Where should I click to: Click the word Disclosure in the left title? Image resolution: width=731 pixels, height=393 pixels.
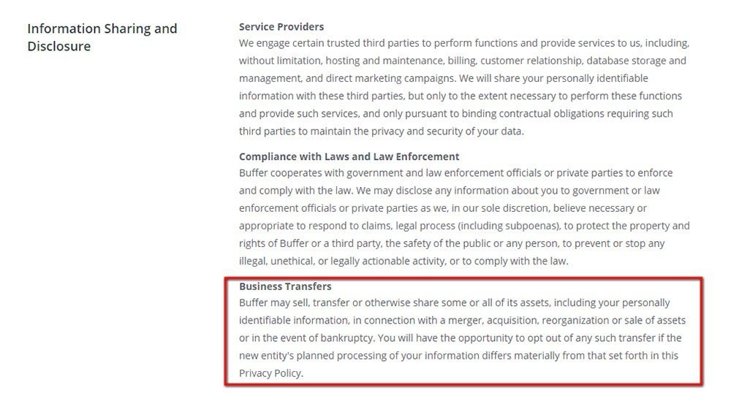(58, 46)
